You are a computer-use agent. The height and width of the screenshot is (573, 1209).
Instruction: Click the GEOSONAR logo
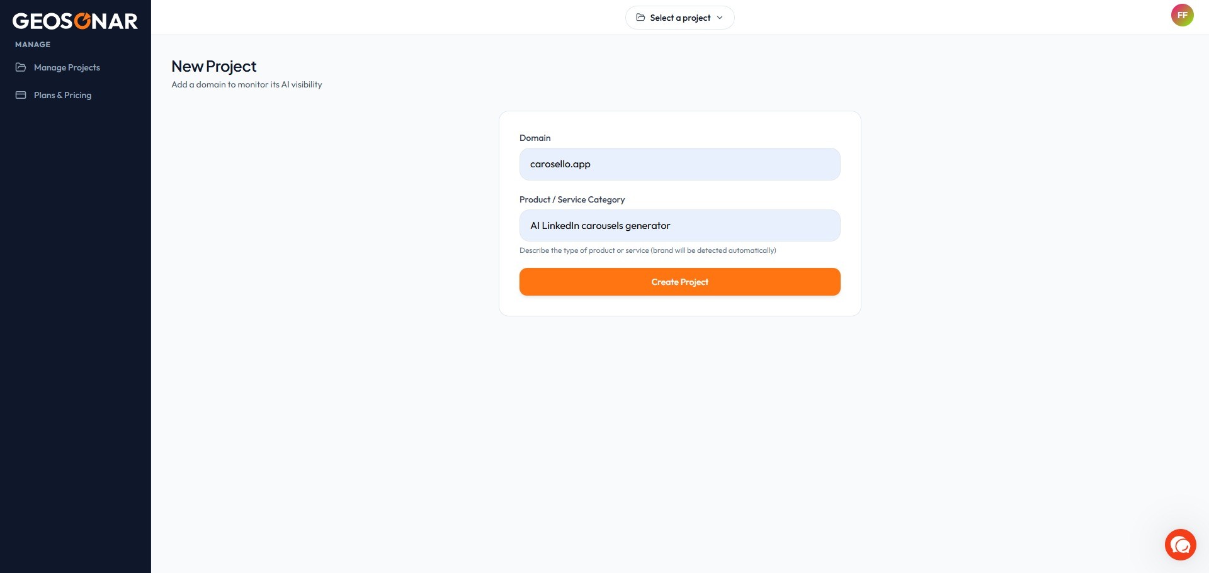pos(75,21)
